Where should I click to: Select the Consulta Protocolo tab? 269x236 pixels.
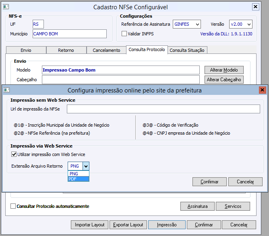click(147, 50)
